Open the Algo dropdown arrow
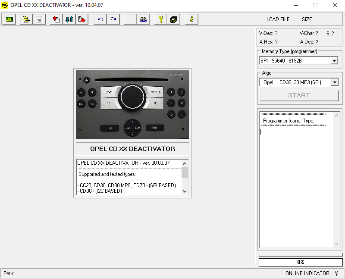 [x=335, y=82]
